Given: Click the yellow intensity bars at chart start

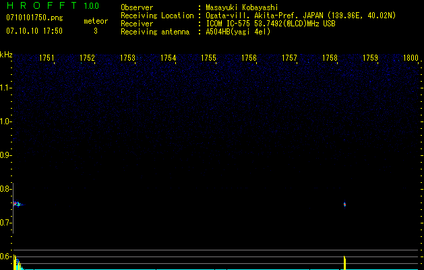Looking at the screenshot, I should click(18, 263).
